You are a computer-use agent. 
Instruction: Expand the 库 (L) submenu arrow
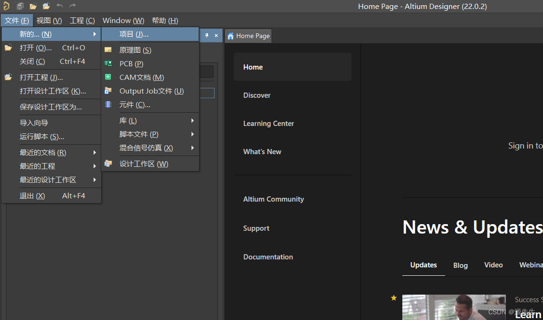(192, 120)
